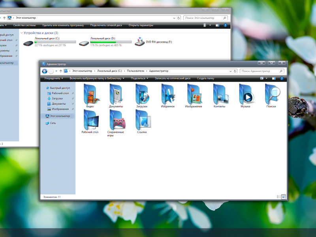Select Документы in Администратор sidebar
Screen dimensions: 316x237
tap(57, 103)
